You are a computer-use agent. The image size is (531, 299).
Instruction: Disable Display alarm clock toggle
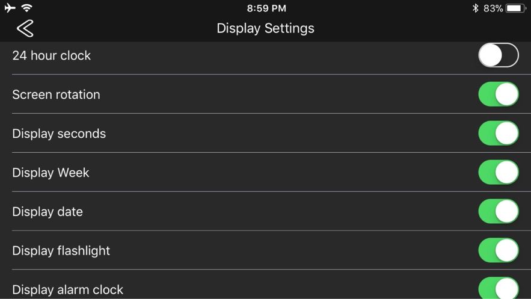(x=498, y=289)
